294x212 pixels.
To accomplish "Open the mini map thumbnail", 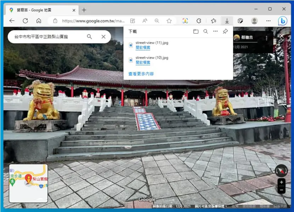I will pyautogui.click(x=28, y=183).
